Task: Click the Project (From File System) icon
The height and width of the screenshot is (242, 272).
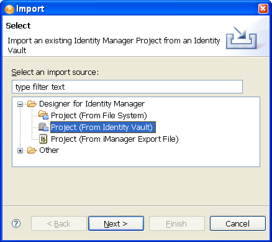Action: tap(43, 115)
